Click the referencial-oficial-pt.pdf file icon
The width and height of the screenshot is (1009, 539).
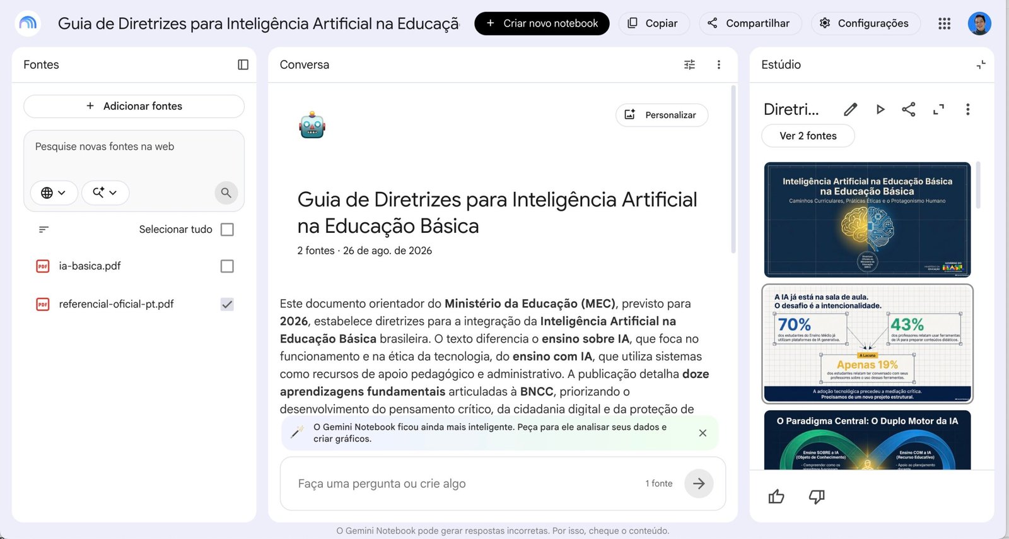[43, 304]
